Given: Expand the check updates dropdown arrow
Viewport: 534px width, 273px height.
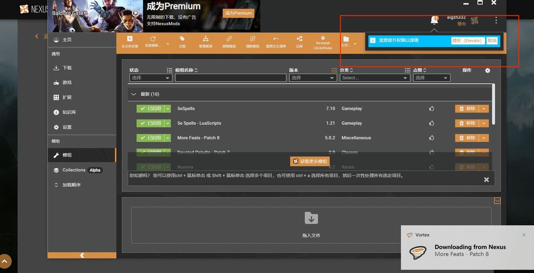Looking at the screenshot, I should pos(168,44).
